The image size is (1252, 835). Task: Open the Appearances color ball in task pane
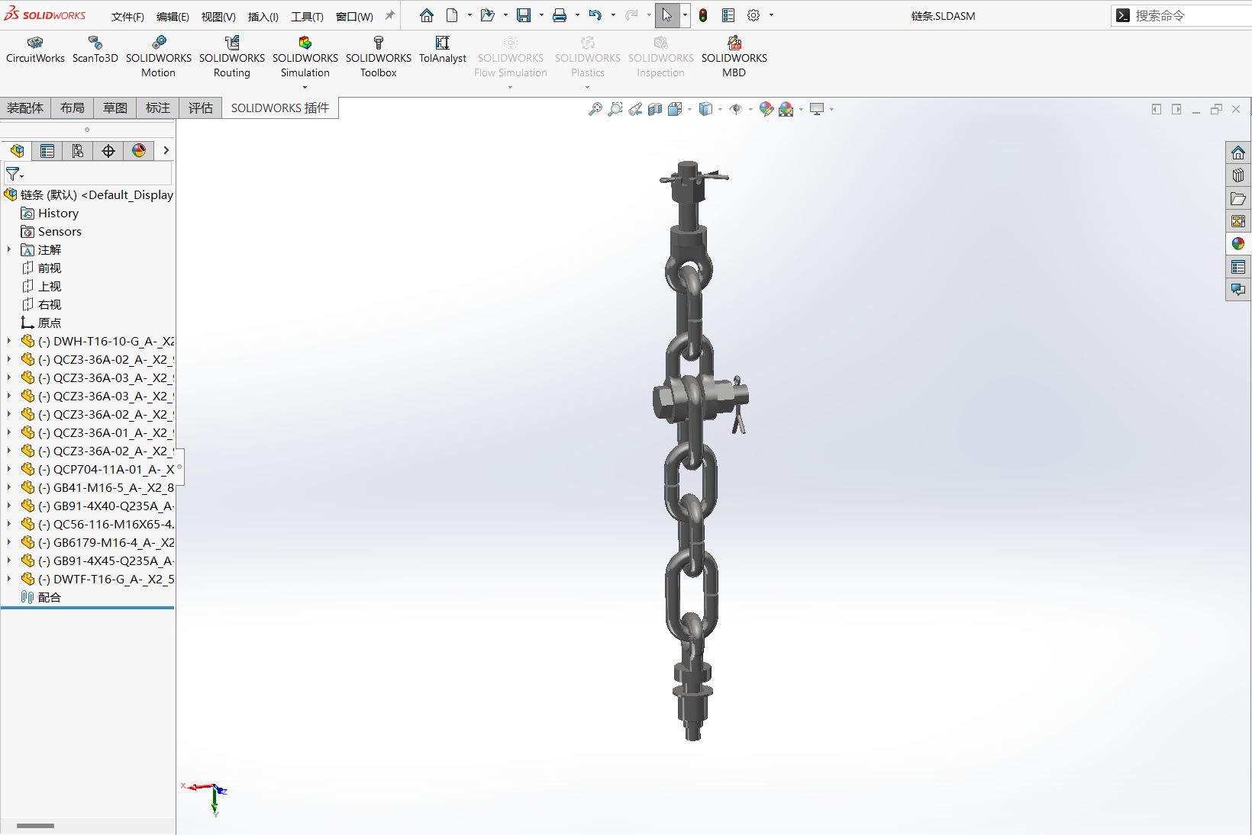(1238, 244)
